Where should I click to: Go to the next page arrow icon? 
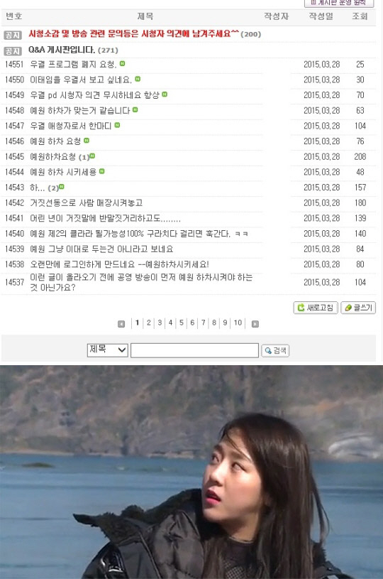coord(255,324)
